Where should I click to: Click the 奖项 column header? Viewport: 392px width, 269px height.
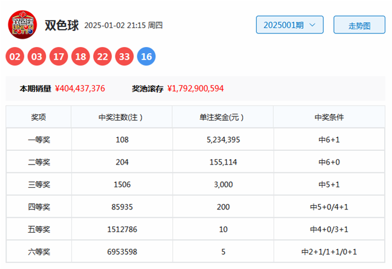click(x=38, y=117)
